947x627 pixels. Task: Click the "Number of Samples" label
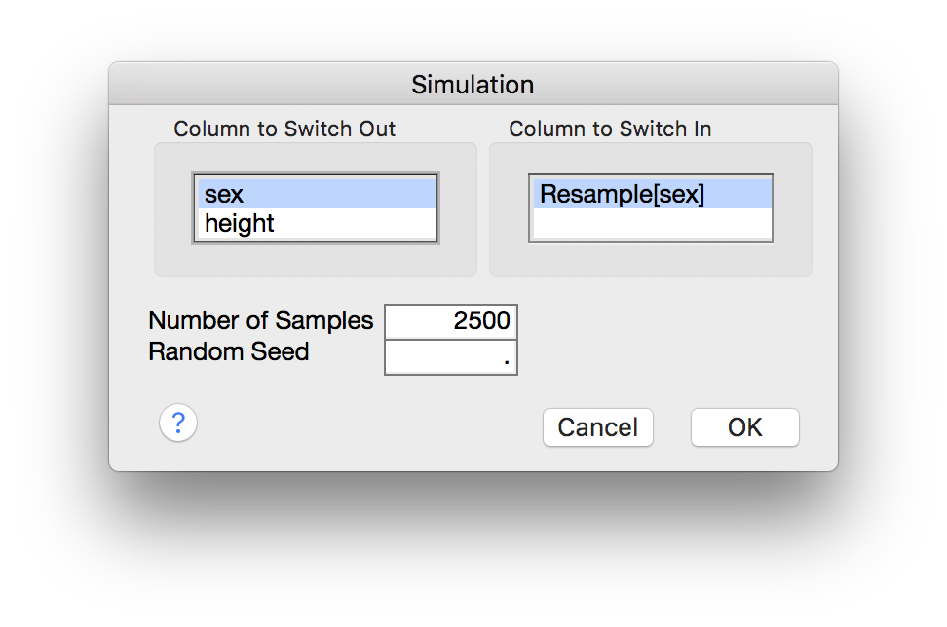coord(259,320)
